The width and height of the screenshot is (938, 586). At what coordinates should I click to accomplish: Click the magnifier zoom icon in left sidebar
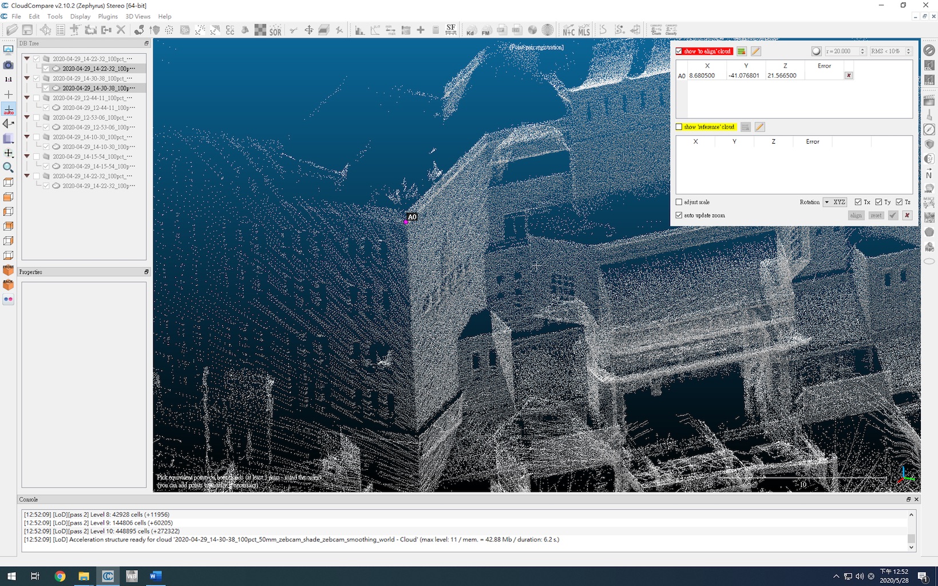tap(9, 167)
